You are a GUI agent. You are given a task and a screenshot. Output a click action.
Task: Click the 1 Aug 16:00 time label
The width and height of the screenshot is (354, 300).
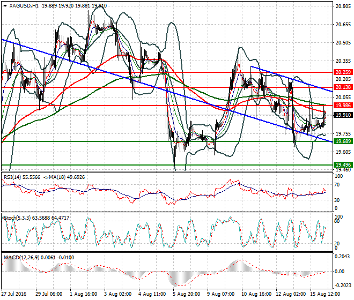84,294
